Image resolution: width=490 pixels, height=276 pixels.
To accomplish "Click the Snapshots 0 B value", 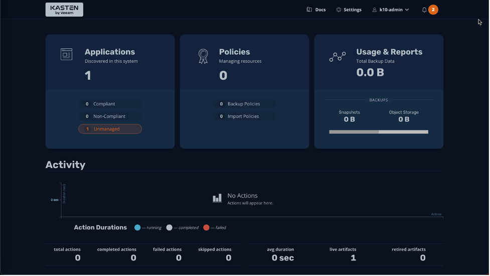I will [x=350, y=119].
